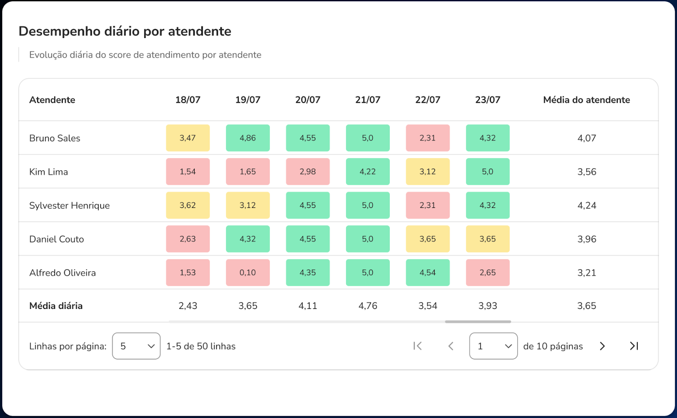
Task: Click Bruno Sales' 4,86 green score cell
Action: click(x=248, y=138)
